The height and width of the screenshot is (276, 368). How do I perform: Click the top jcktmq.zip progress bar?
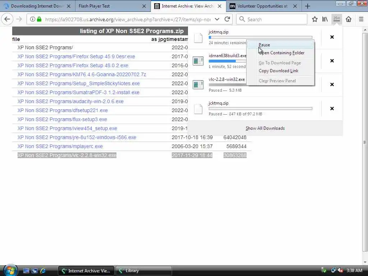click(261, 37)
